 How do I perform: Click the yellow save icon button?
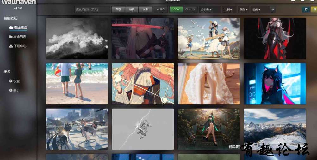click(314, 9)
